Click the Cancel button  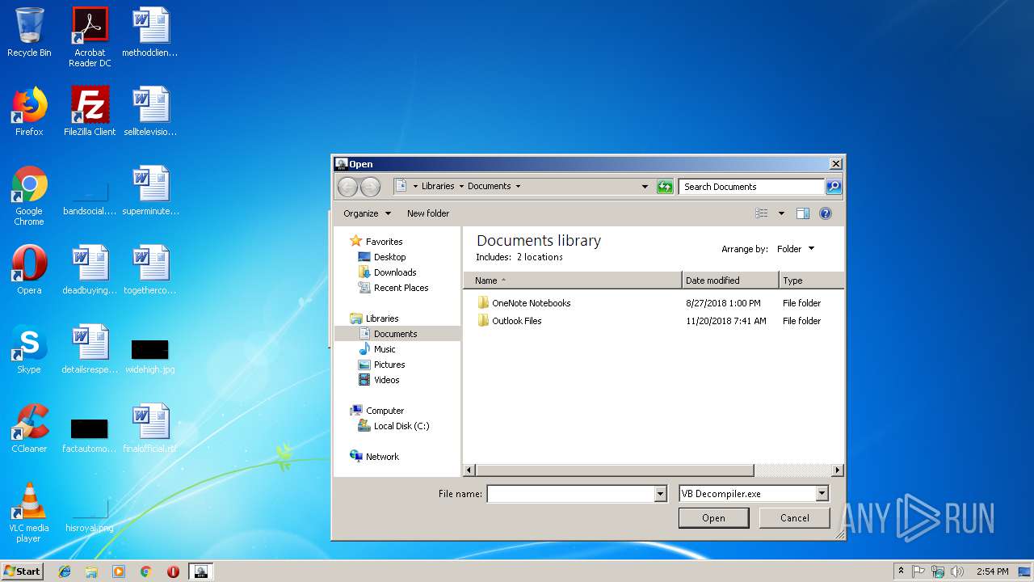point(794,518)
